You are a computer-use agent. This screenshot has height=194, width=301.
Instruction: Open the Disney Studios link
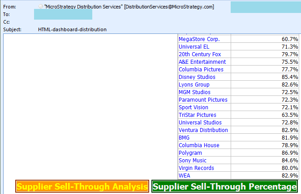point(197,77)
